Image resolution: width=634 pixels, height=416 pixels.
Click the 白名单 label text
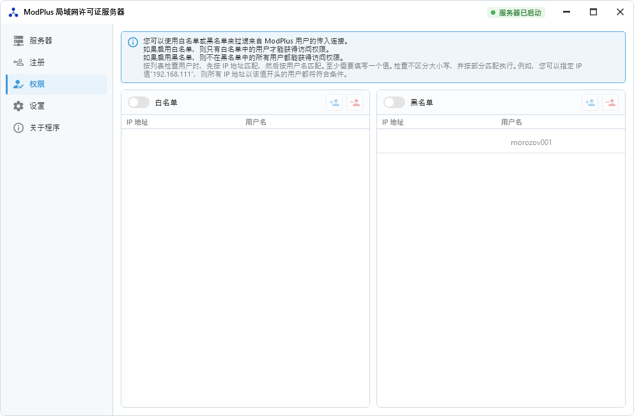click(x=166, y=103)
